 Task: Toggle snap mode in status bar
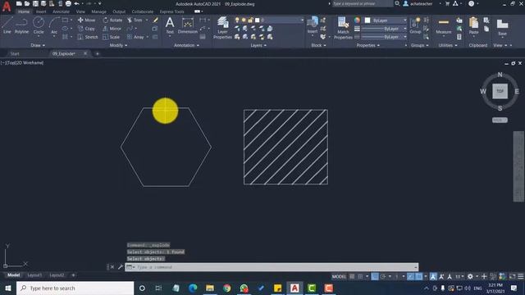(x=360, y=277)
